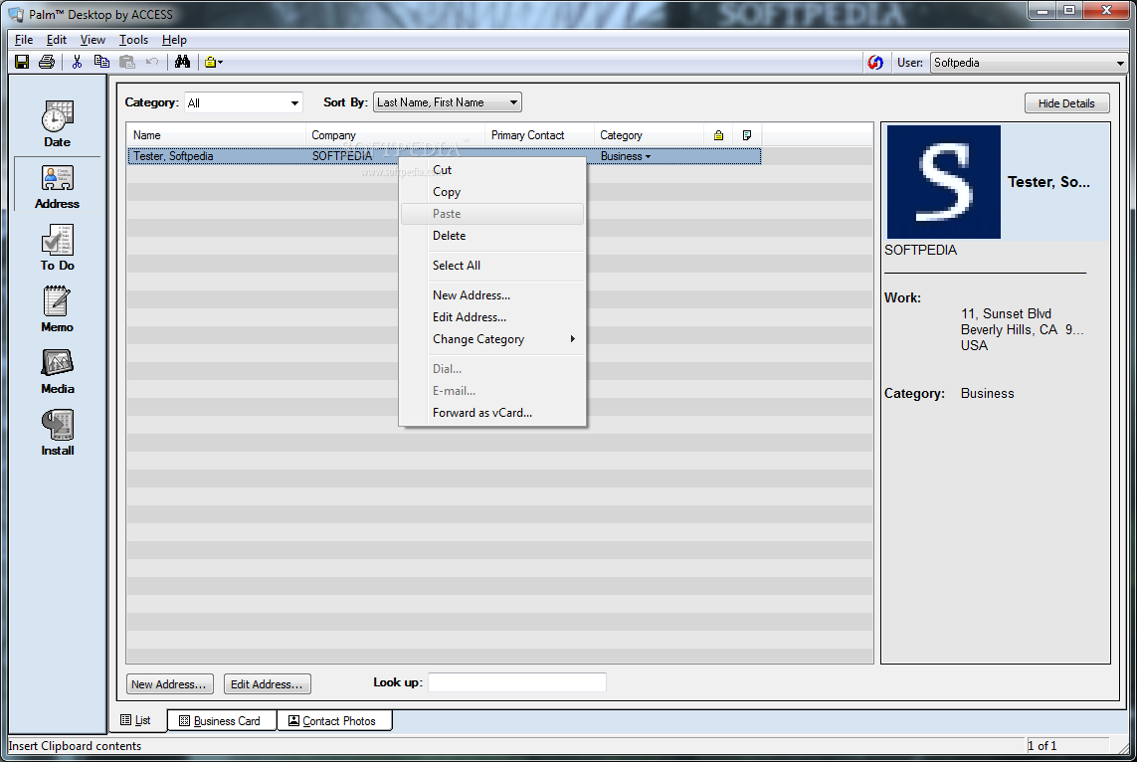Open the lock privacy toolbar dropdown

pyautogui.click(x=213, y=63)
